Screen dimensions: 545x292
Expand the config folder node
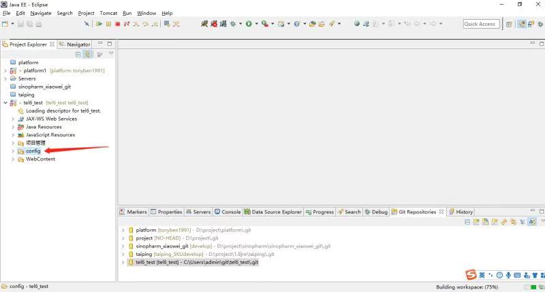point(13,151)
